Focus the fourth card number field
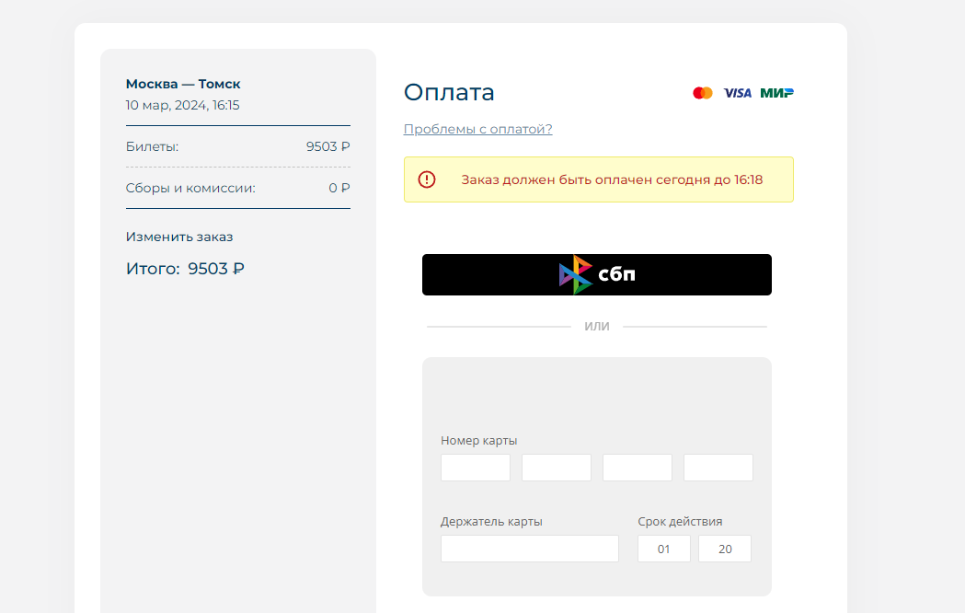 point(718,468)
